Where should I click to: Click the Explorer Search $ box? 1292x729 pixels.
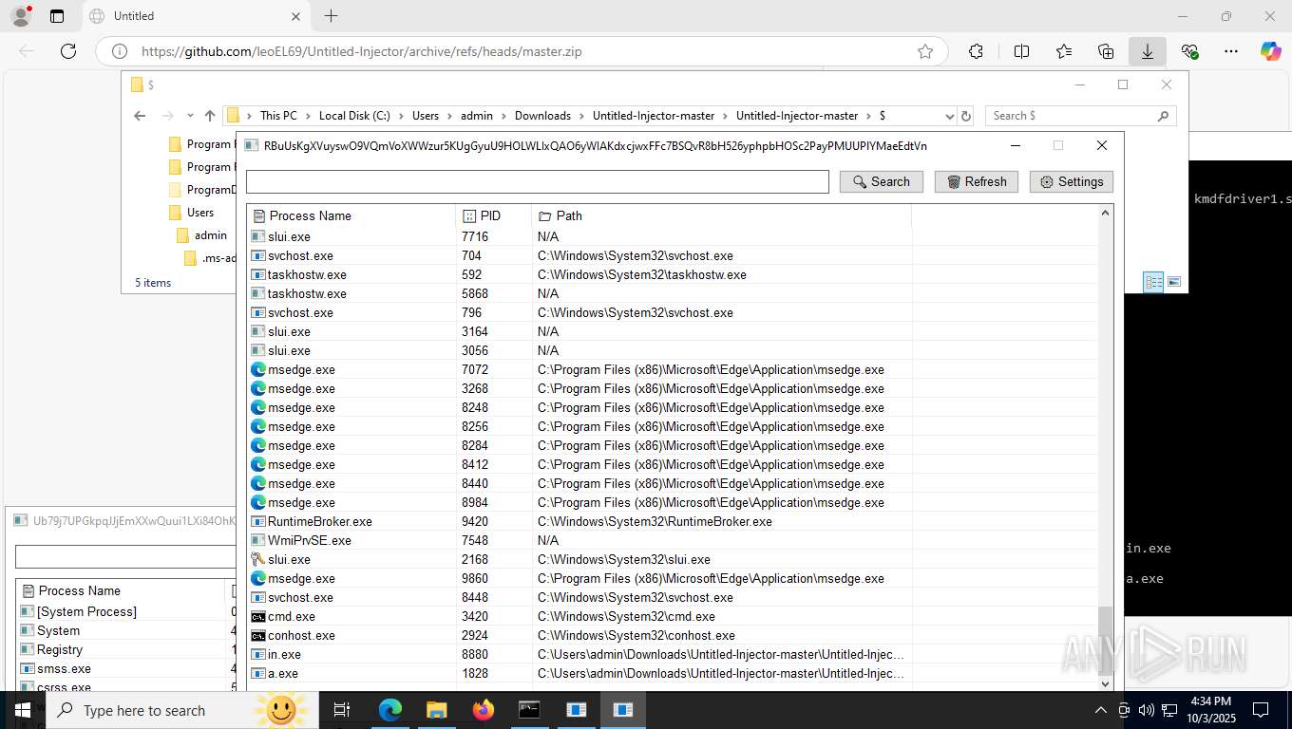(1080, 116)
